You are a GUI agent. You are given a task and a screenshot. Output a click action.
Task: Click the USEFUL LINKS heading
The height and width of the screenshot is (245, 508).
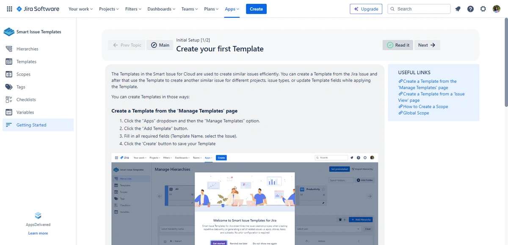[414, 73]
